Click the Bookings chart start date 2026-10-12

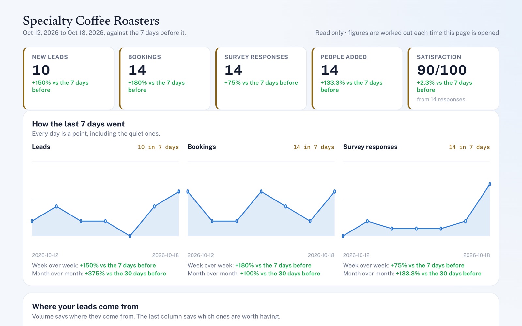tap(201, 255)
